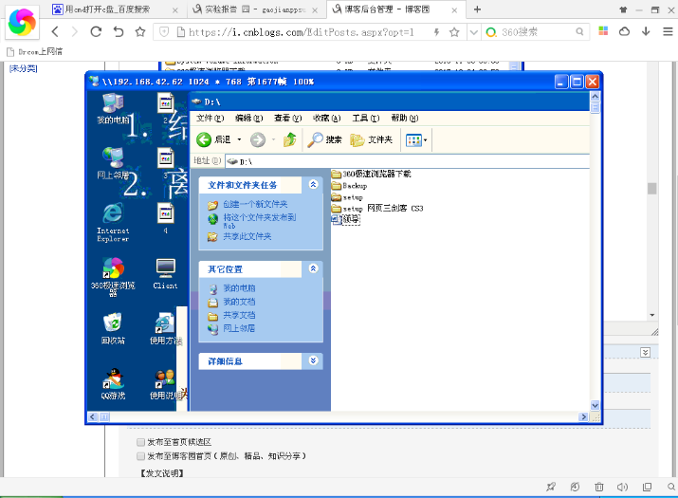The height and width of the screenshot is (498, 678).
Task: Click 共享文档 link in 其它位置
Action: [239, 315]
